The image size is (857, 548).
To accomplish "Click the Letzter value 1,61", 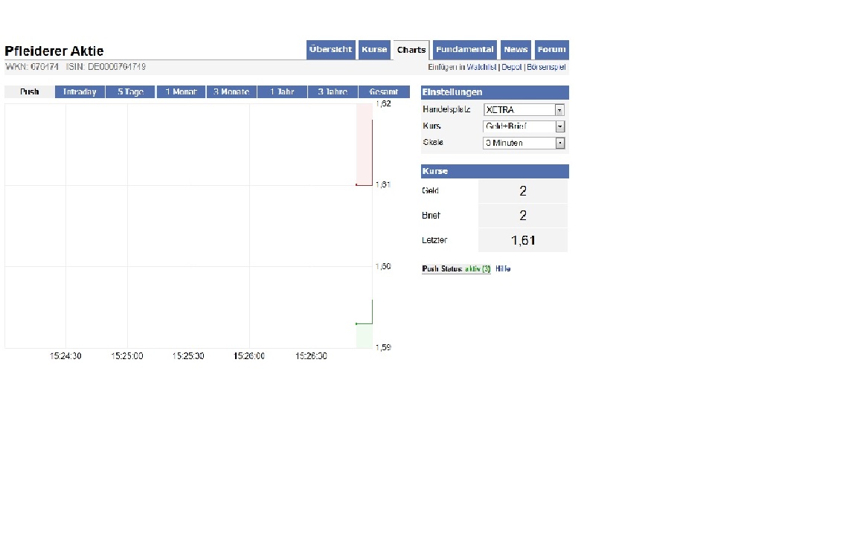I will [x=523, y=240].
